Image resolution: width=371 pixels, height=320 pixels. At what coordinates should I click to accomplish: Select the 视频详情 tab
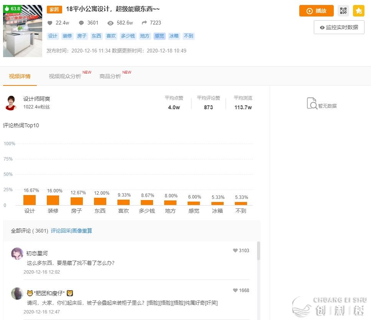point(20,76)
